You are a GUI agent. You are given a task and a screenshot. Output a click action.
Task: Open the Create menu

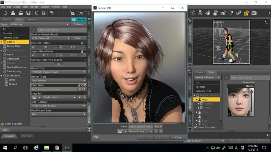pos(17,7)
